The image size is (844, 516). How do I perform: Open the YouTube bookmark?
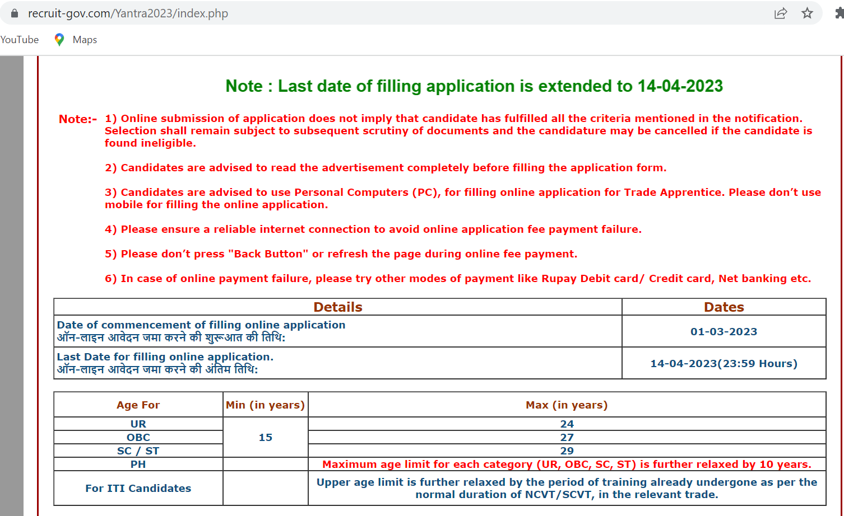click(x=20, y=39)
